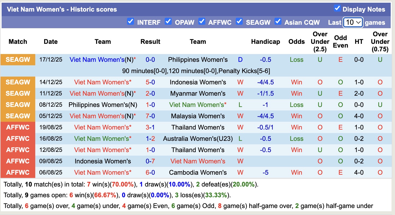Screen dimensions: 395x215
Task: Open the 0-7 result for Indonesia Women's match
Action: click(150, 161)
